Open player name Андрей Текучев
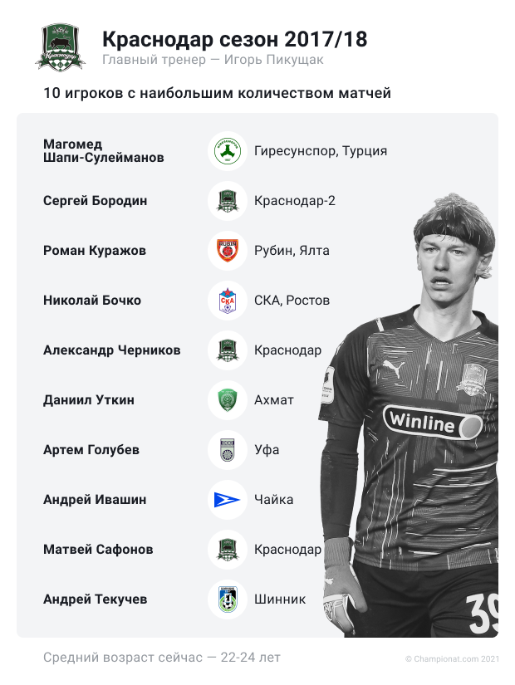Image resolution: width=515 pixels, height=685 pixels. (x=95, y=599)
